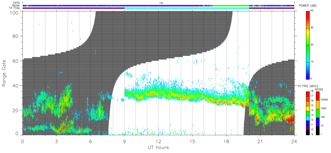The height and width of the screenshot is (153, 331).
Task: Click the y-axis tick label 100
Action: [x=15, y=13]
